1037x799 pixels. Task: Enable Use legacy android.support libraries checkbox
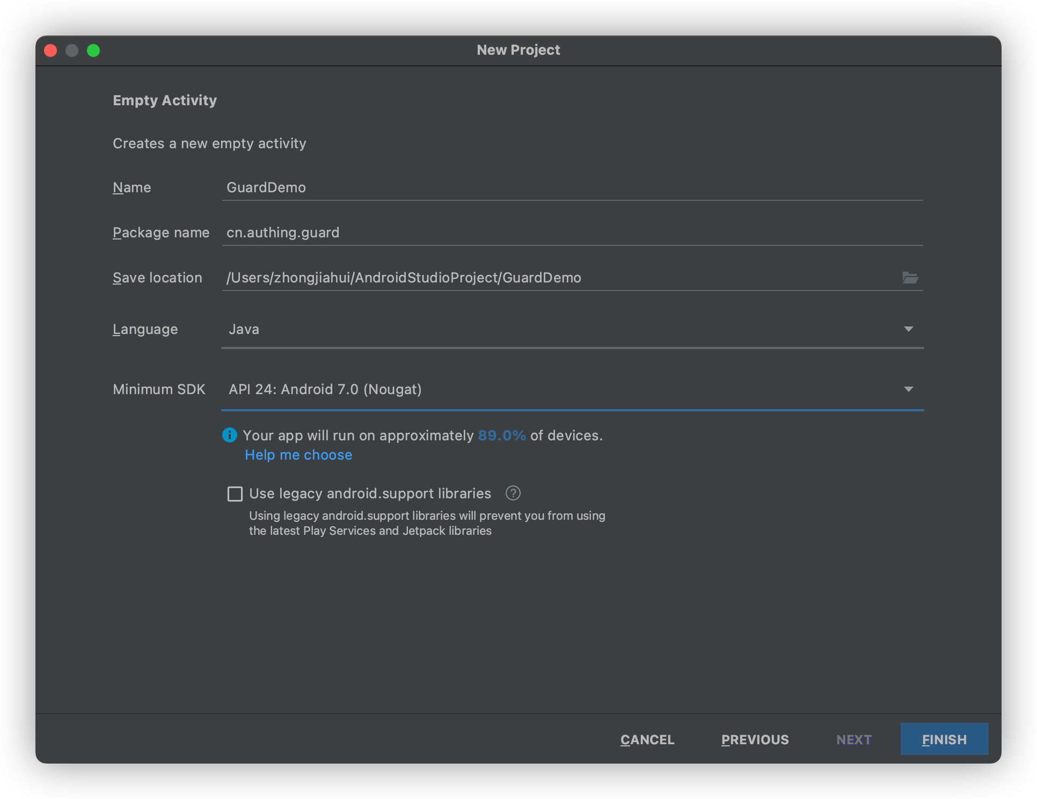[235, 493]
